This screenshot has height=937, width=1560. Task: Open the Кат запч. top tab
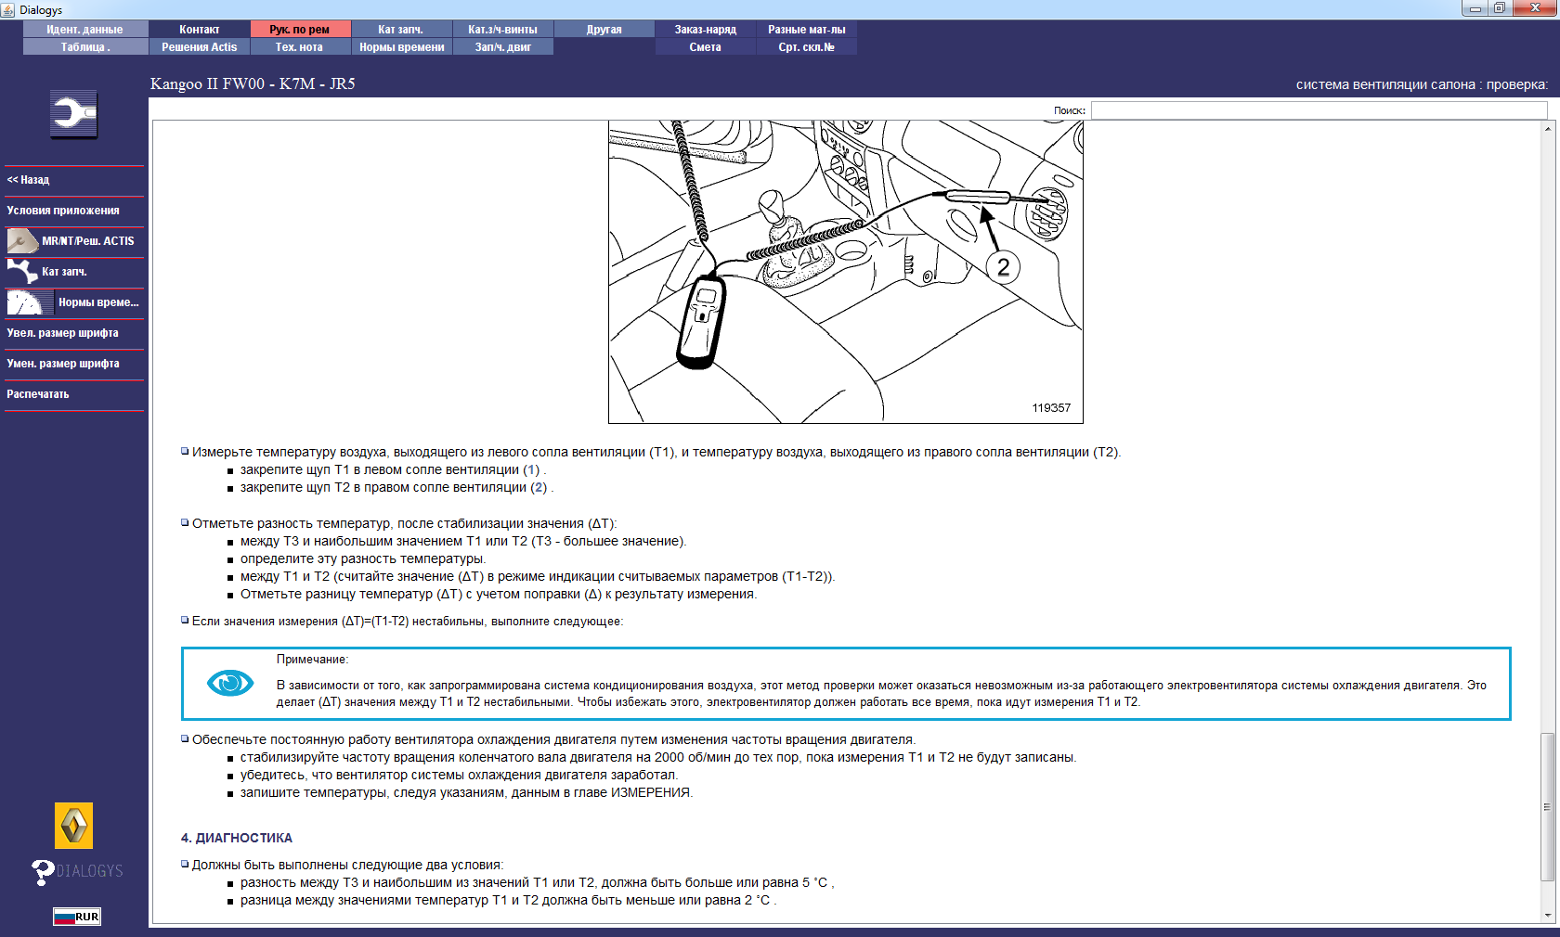[x=401, y=30]
